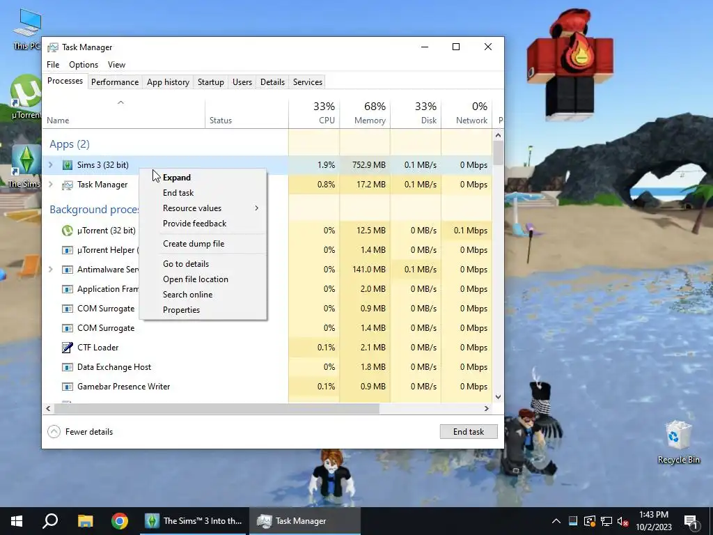
Task: Switch to the Users tab
Action: click(x=242, y=82)
